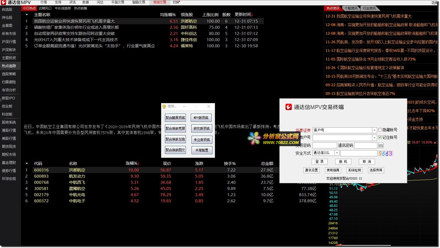The image size is (440, 248).
Task: Click the 通达信 logo in the title bar
Action: [3, 2]
